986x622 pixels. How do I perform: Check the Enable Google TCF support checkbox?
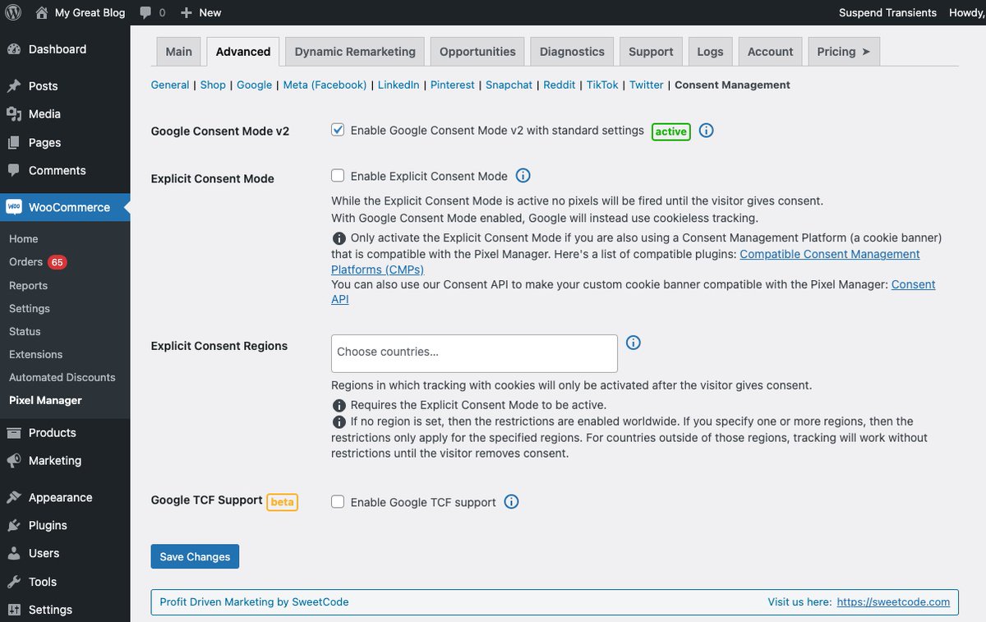[338, 501]
